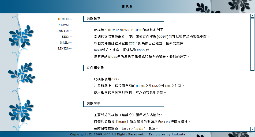Click the line 此模板使用CSS
Image resolution: width=255 pixels, height=137 pixels.
(107, 79)
